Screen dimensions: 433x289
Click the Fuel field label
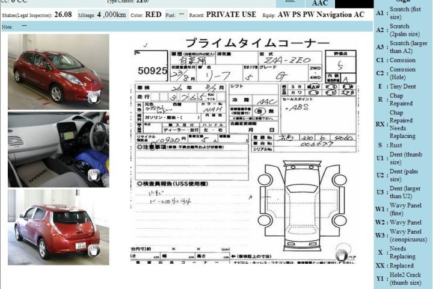[x=170, y=15]
